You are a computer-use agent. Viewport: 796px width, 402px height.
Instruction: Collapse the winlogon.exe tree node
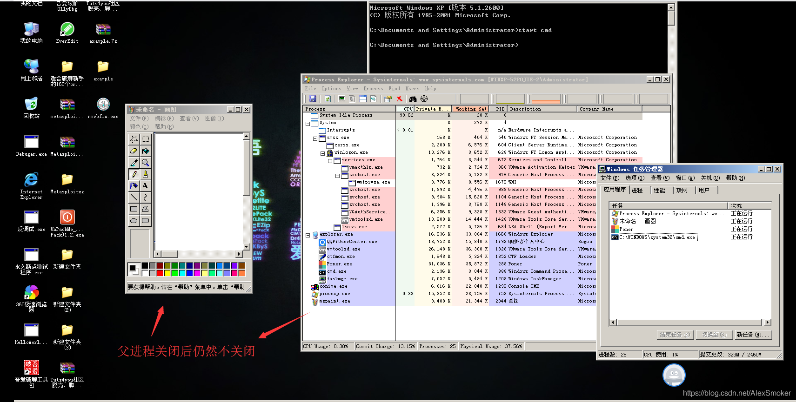[322, 153]
